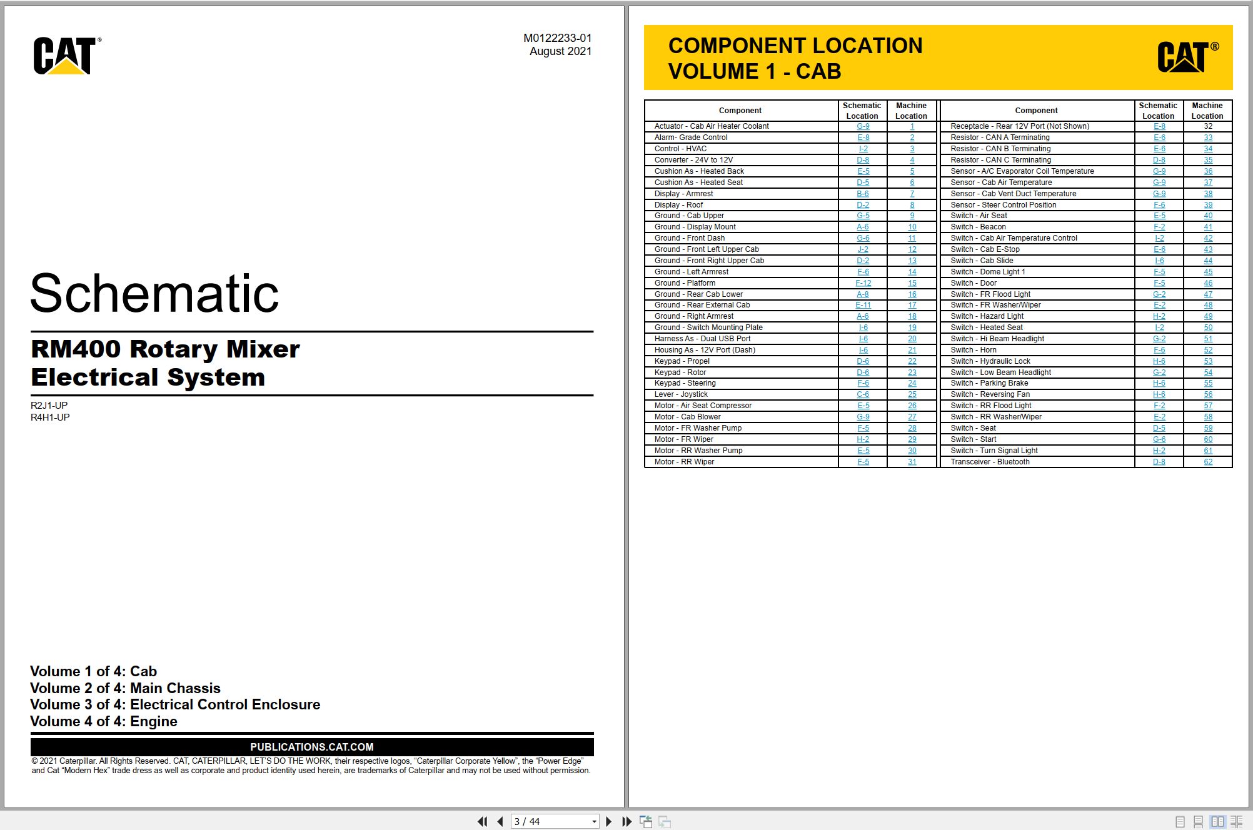Open machine location 20 for Harness As - Dual USB Port

pyautogui.click(x=912, y=339)
